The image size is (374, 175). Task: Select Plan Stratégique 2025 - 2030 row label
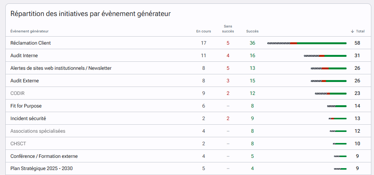pyautogui.click(x=42, y=169)
